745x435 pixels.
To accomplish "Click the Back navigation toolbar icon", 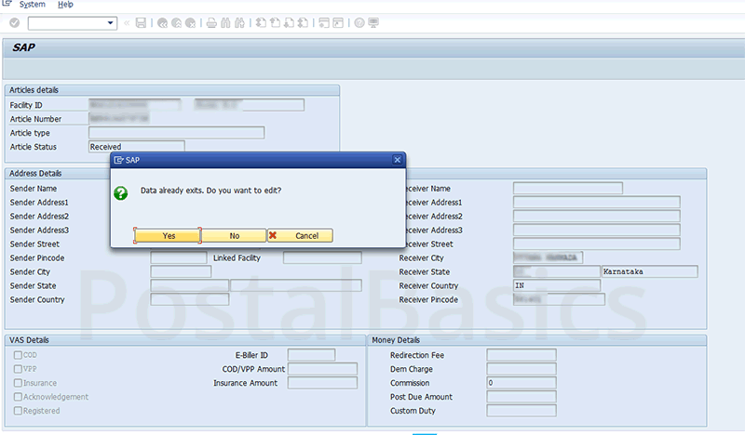I will (163, 22).
